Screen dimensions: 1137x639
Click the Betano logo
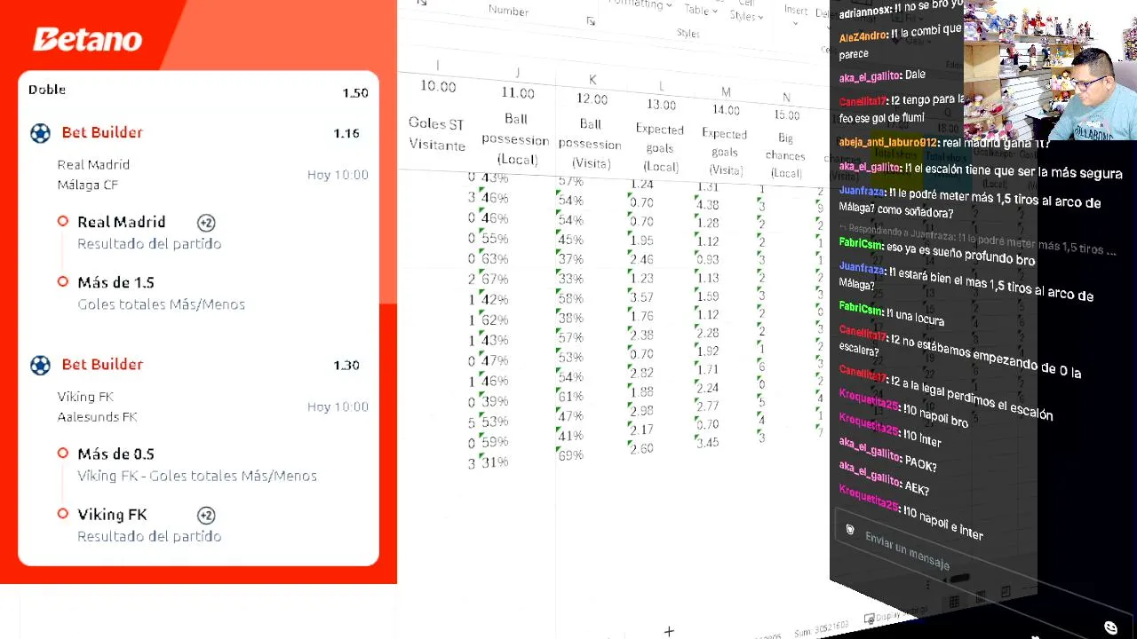point(87,39)
